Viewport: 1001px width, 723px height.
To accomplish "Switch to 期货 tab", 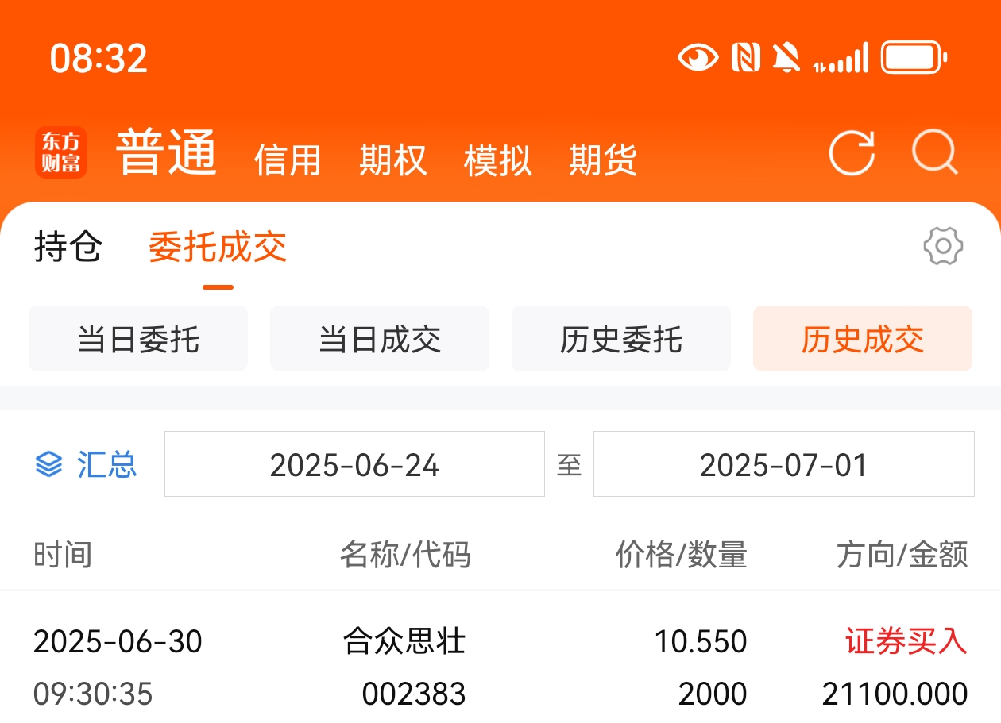I will tap(602, 160).
